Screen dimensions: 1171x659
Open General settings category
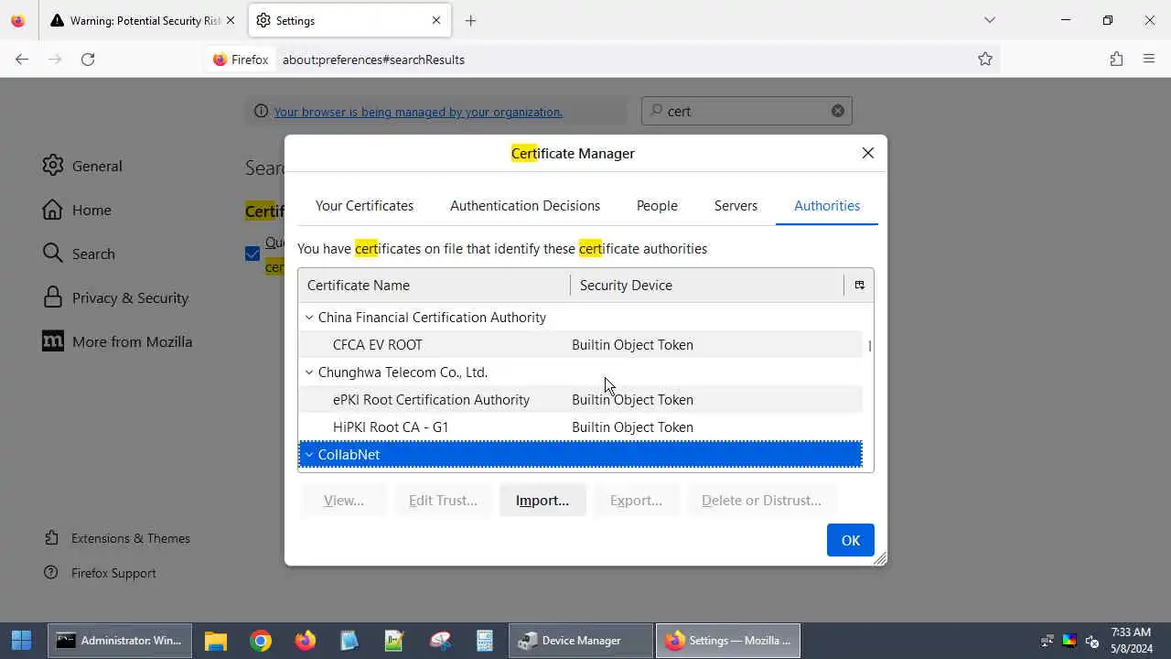click(x=82, y=166)
